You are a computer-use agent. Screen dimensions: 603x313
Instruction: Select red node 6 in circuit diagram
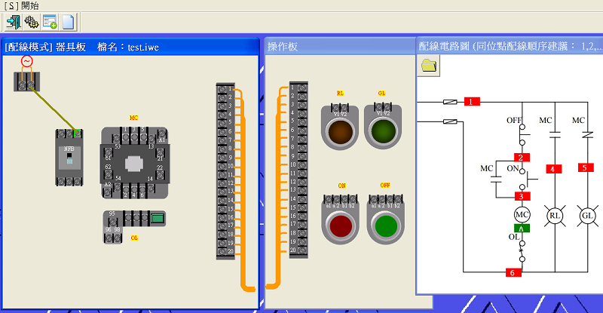pos(513,272)
